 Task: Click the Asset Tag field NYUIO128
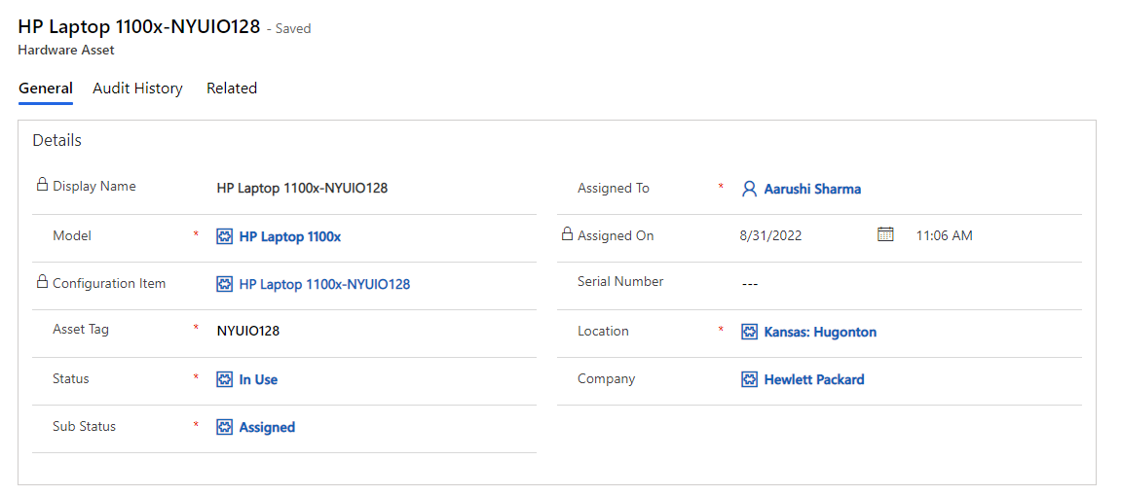tap(248, 331)
